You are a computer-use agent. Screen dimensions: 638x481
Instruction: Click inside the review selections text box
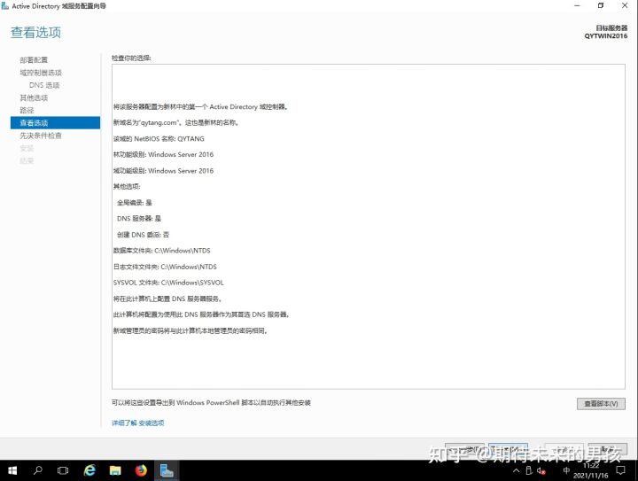(x=369, y=227)
